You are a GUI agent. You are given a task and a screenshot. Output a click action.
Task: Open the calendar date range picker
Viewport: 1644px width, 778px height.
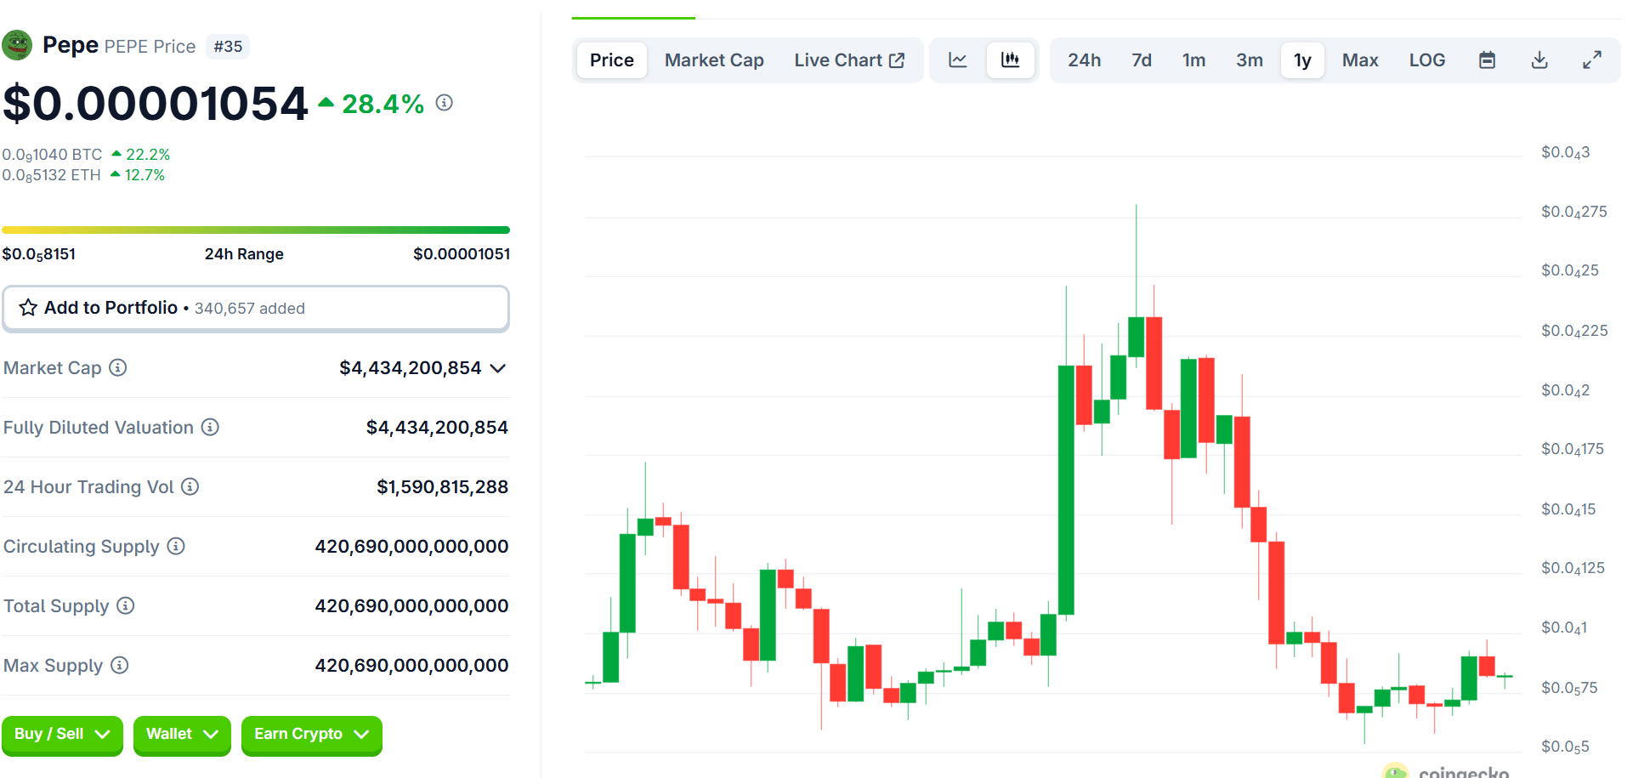pos(1487,60)
